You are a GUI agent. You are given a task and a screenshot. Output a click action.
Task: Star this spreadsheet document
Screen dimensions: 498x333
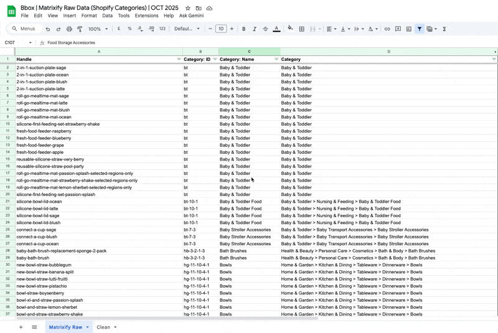click(188, 8)
